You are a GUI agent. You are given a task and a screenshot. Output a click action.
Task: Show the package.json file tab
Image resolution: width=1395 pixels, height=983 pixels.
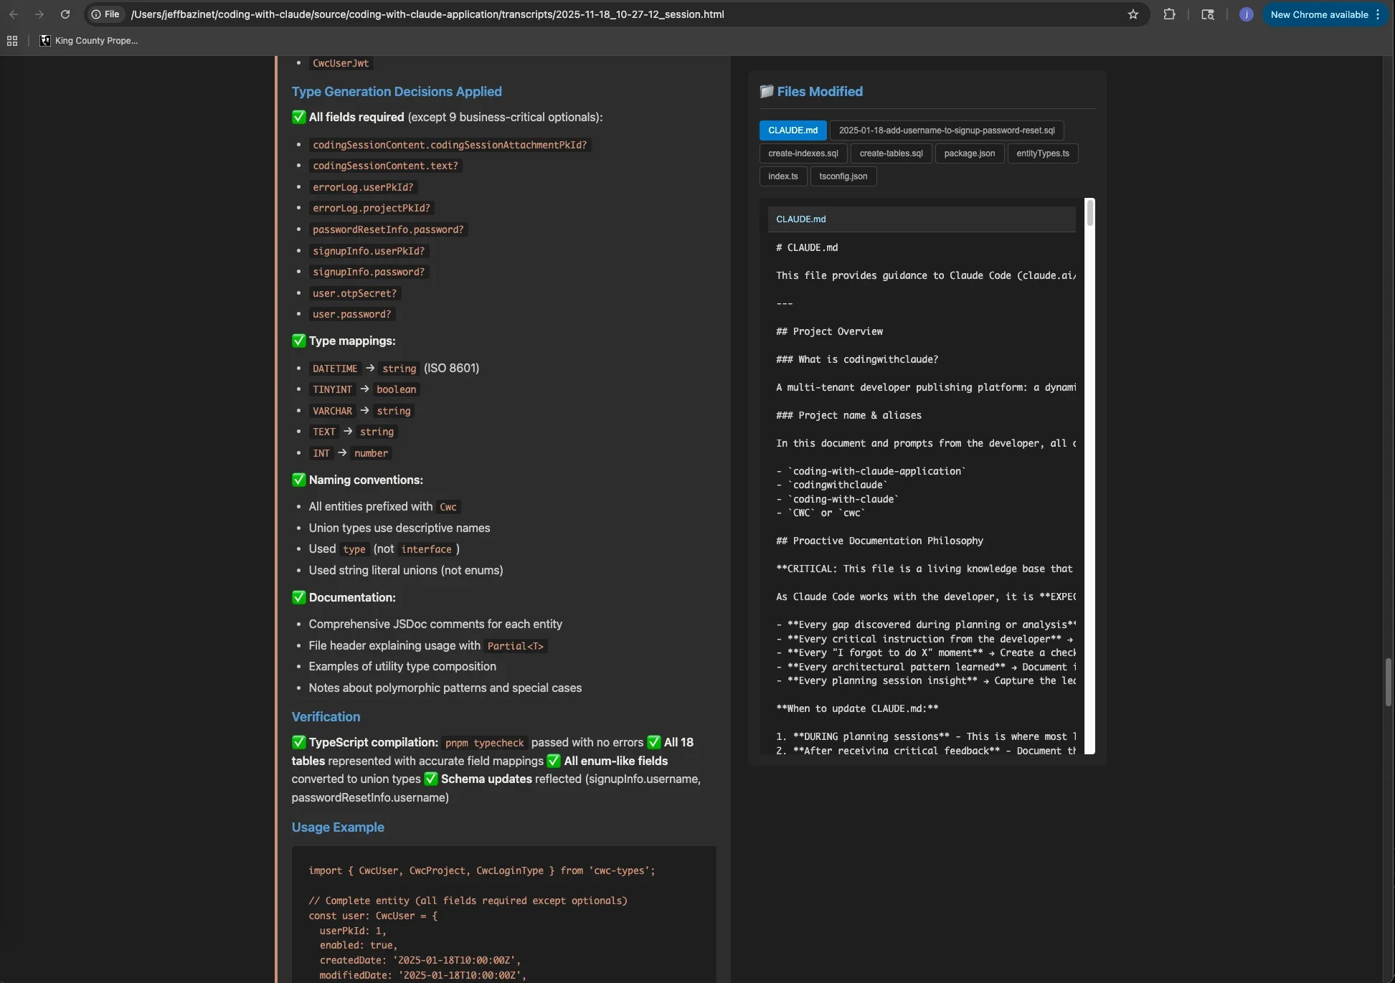969,153
